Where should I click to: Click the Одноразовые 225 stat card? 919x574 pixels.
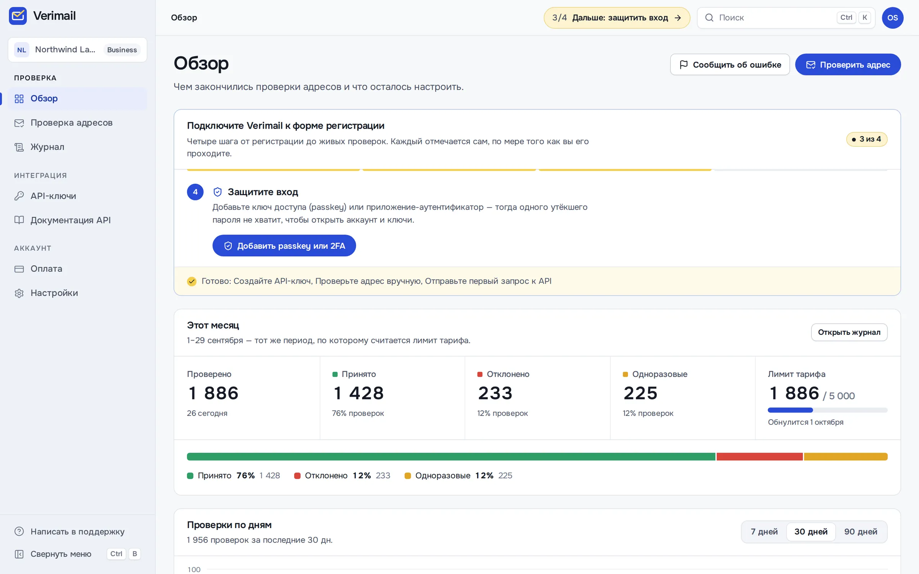click(x=683, y=398)
